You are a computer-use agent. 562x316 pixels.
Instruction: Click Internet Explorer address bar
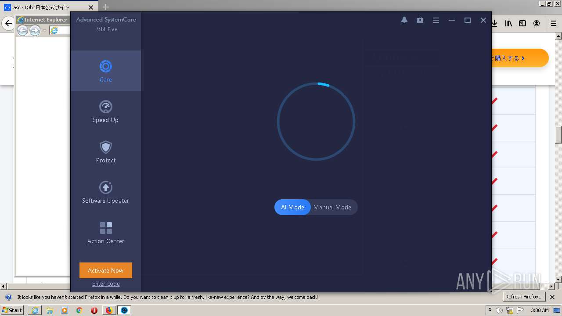pos(60,30)
